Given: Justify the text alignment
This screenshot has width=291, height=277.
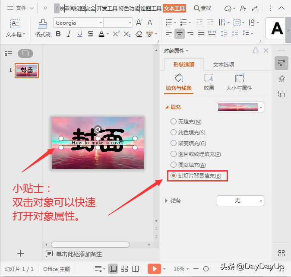Looking at the screenshot, I should coord(201,34).
